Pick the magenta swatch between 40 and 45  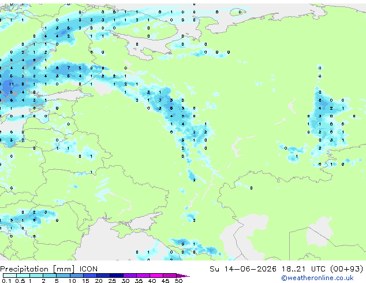point(156,275)
